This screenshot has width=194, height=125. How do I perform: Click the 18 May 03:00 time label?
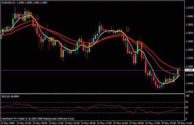coord(169,123)
